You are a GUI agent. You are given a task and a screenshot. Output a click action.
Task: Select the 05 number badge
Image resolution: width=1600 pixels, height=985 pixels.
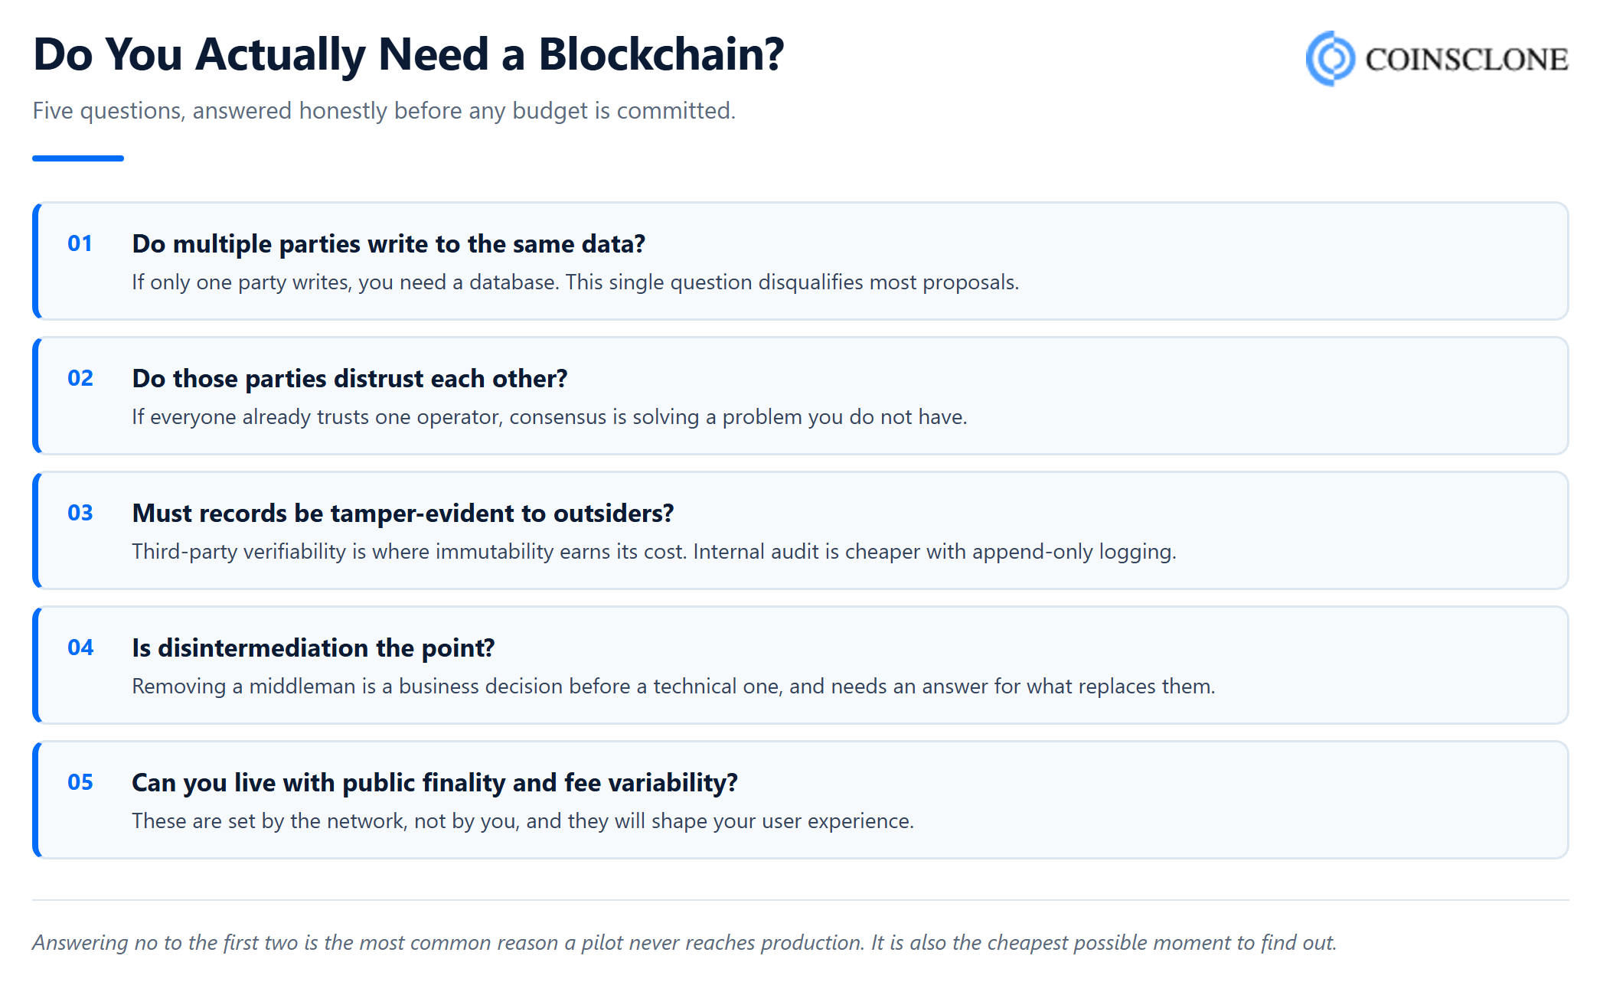80,782
